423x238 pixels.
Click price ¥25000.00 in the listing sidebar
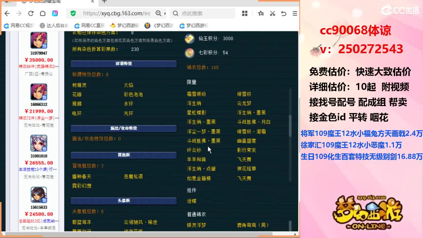click(x=39, y=60)
